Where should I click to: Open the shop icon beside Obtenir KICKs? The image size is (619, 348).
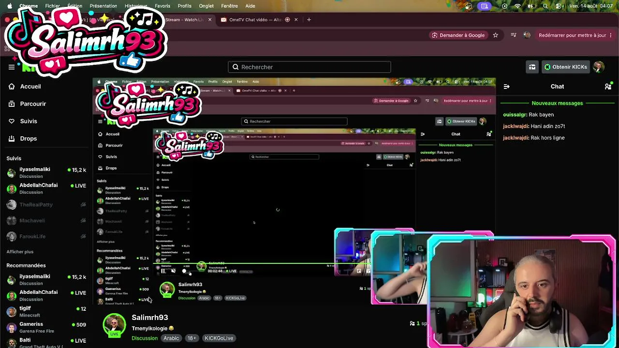click(532, 67)
